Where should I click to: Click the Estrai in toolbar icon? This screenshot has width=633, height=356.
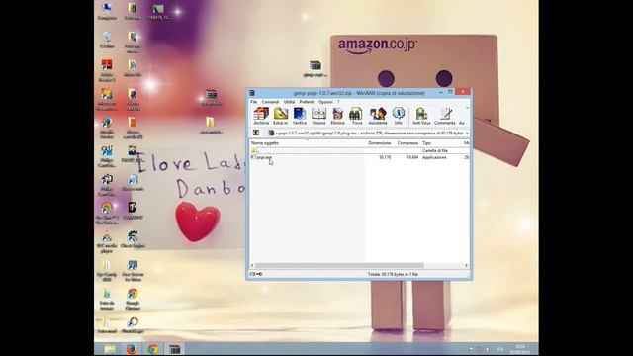(281, 116)
